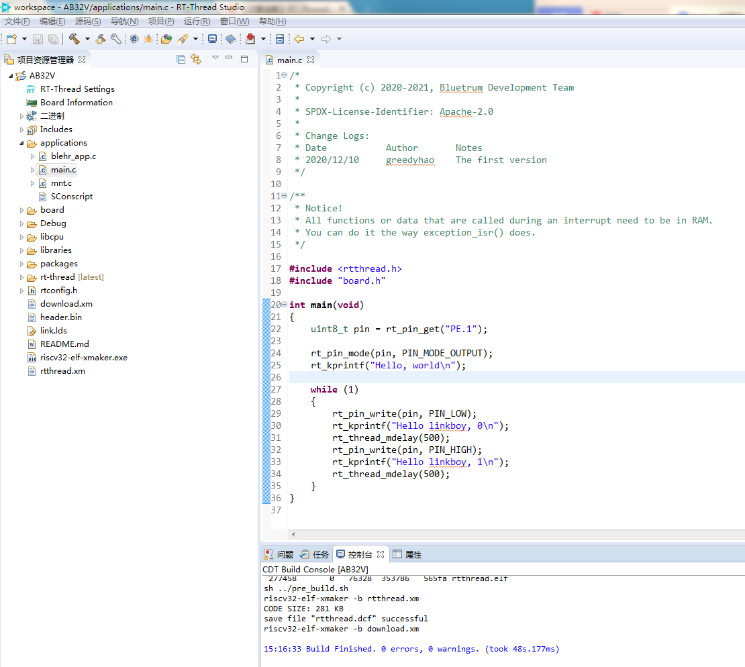Click the Rebuild hammer-with-arrows icon

tap(100, 39)
